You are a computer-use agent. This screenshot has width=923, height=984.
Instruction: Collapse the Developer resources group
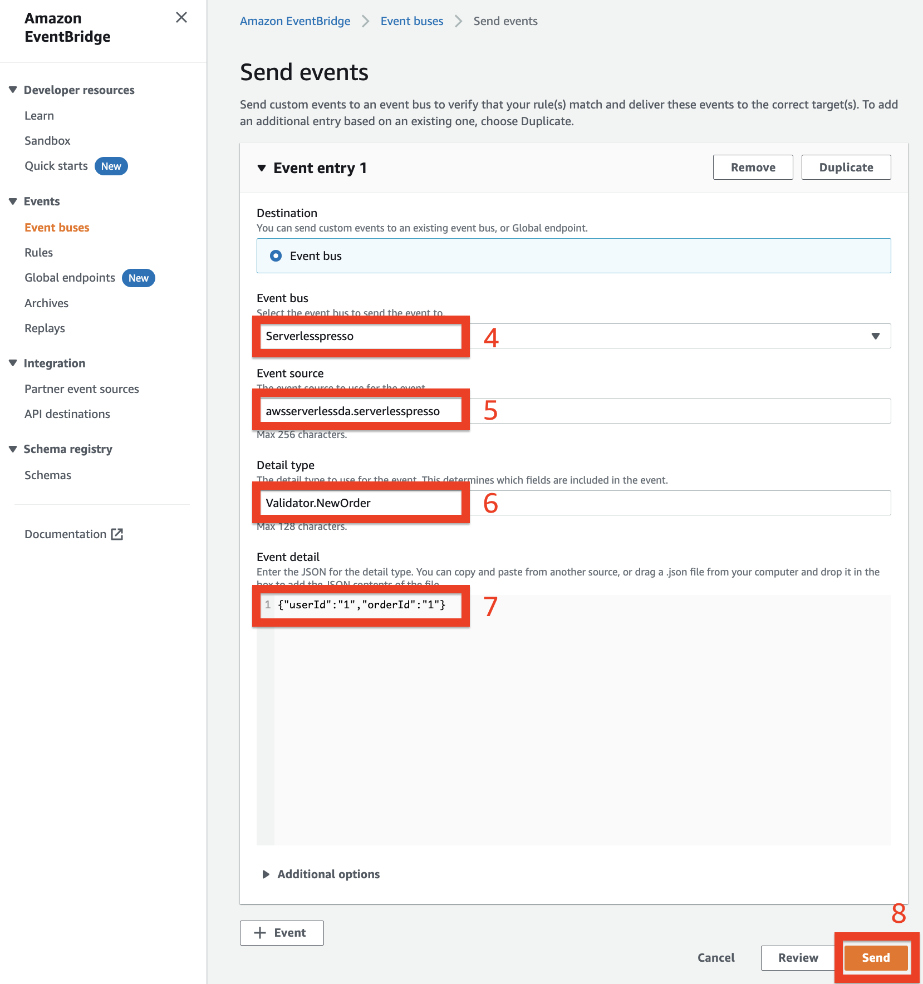(13, 90)
